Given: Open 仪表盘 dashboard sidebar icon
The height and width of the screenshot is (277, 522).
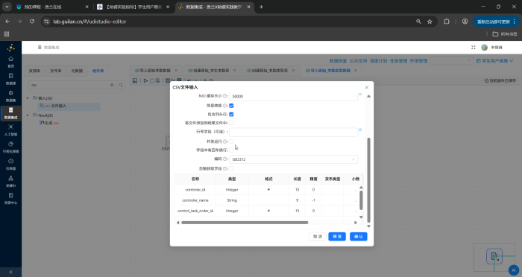Looking at the screenshot, I should pyautogui.click(x=10, y=164).
